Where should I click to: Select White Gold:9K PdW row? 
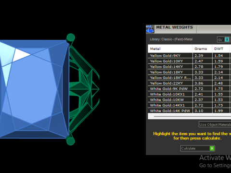(x=189, y=89)
